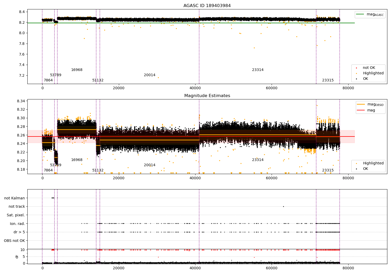Click the rotated 'dr' y-axis label

pyautogui.click(x=17, y=257)
